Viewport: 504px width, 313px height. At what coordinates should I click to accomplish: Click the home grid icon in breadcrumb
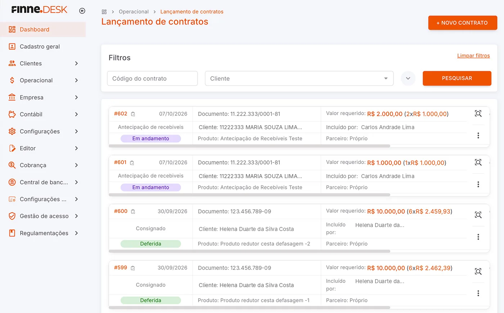click(x=104, y=12)
